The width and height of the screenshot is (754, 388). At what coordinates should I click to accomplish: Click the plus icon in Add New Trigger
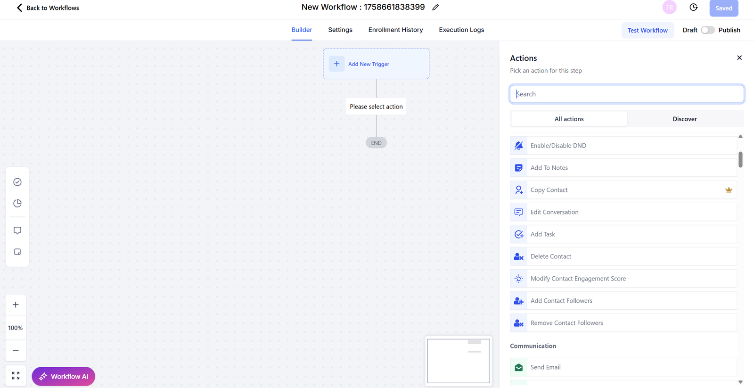(x=336, y=64)
